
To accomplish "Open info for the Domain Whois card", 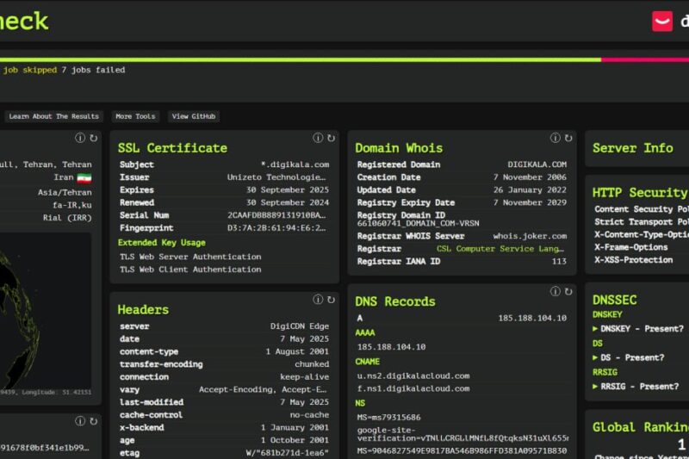I will tap(556, 138).
